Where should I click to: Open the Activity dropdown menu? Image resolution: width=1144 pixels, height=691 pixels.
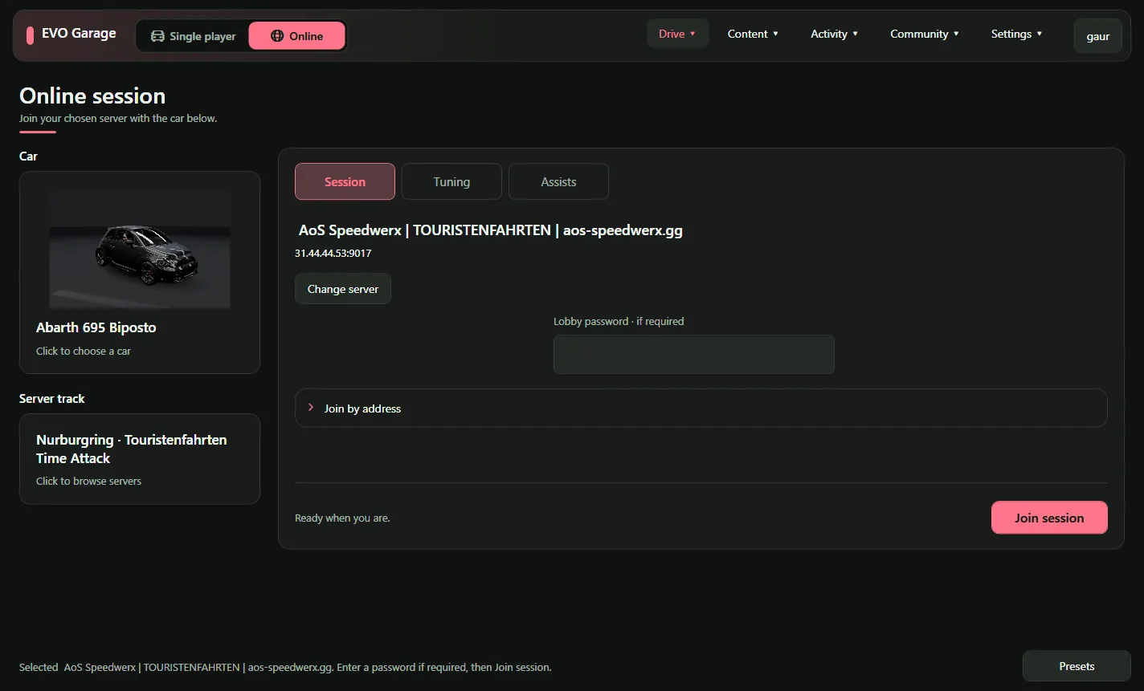click(834, 34)
